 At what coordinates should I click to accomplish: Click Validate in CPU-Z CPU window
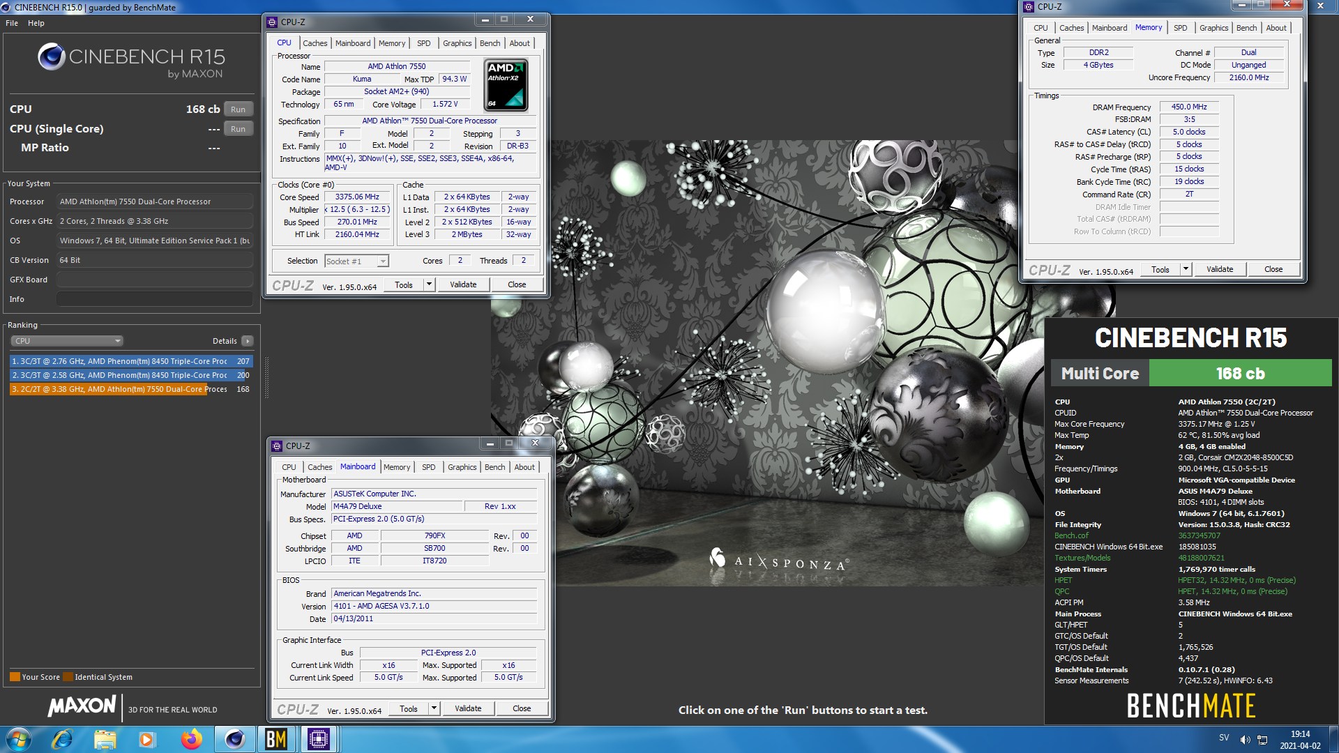(463, 284)
